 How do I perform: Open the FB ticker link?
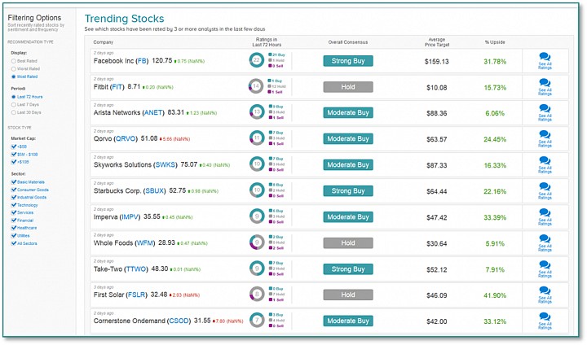(x=142, y=61)
